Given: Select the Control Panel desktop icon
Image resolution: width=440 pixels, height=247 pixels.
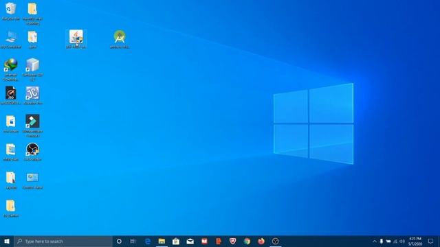Looking at the screenshot, I should (32, 180).
